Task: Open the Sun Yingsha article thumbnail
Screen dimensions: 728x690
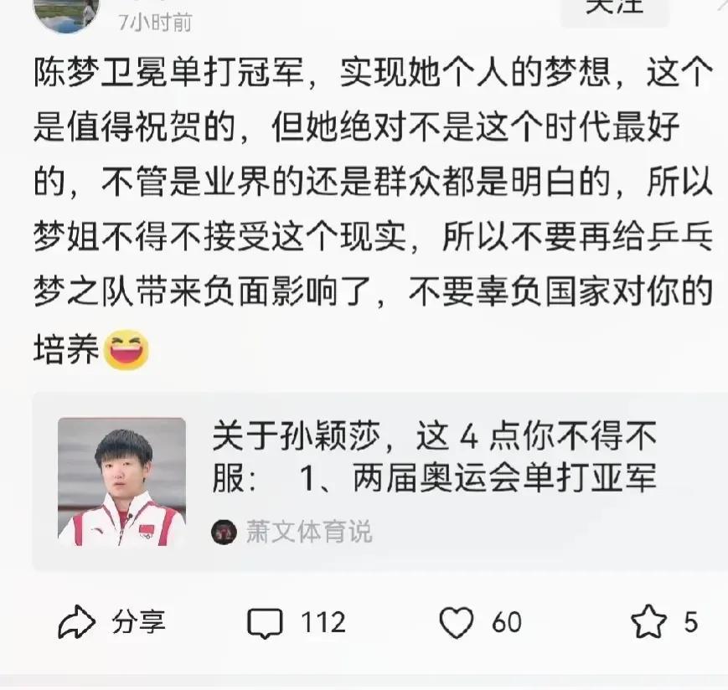Action: (121, 481)
